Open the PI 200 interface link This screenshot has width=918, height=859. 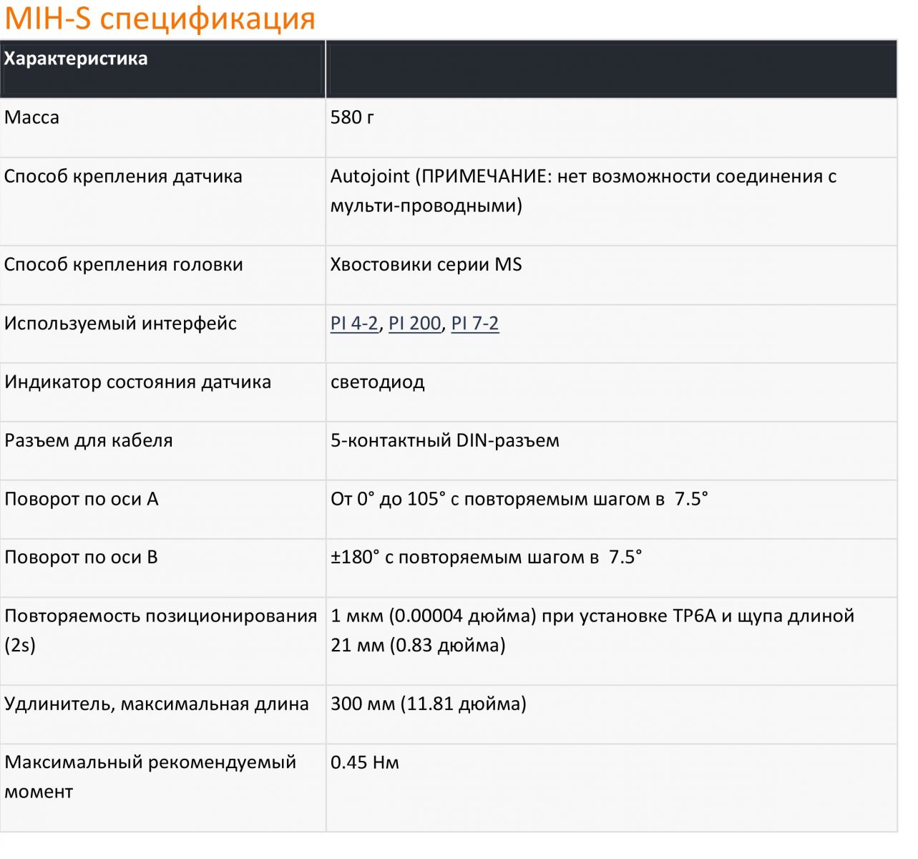pos(414,324)
